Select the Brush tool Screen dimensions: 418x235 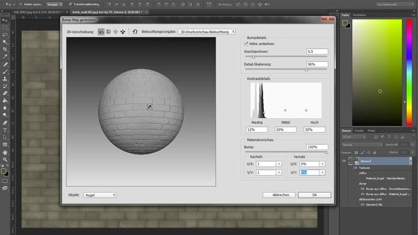tap(5, 71)
